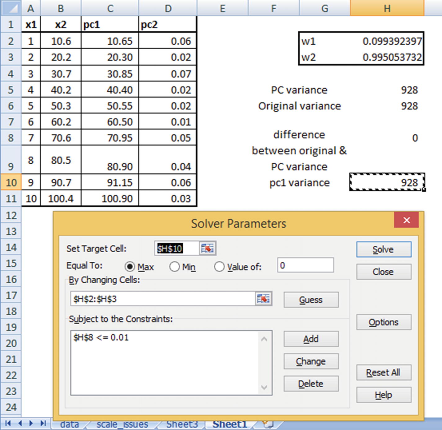The width and height of the screenshot is (442, 430).
Task: Go to the previous sheet tab using the arrow
Action: coord(20,423)
